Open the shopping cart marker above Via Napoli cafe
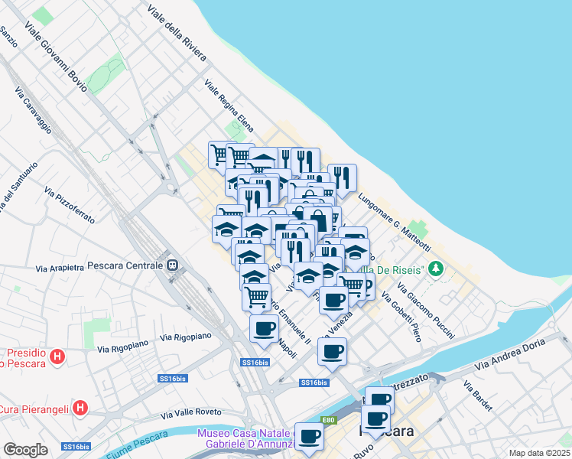The height and width of the screenshot is (459, 572). tap(256, 298)
